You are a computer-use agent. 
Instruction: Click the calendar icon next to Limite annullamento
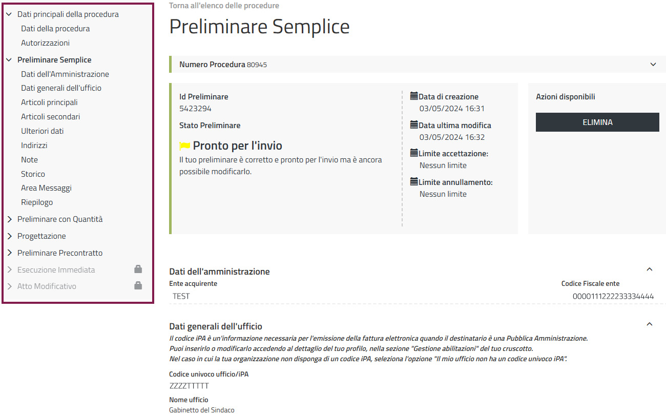point(414,182)
